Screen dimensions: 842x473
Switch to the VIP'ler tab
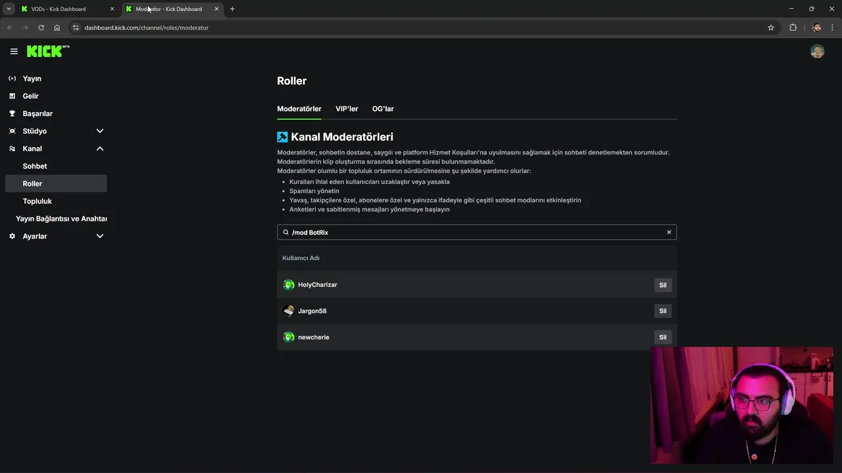[347, 108]
